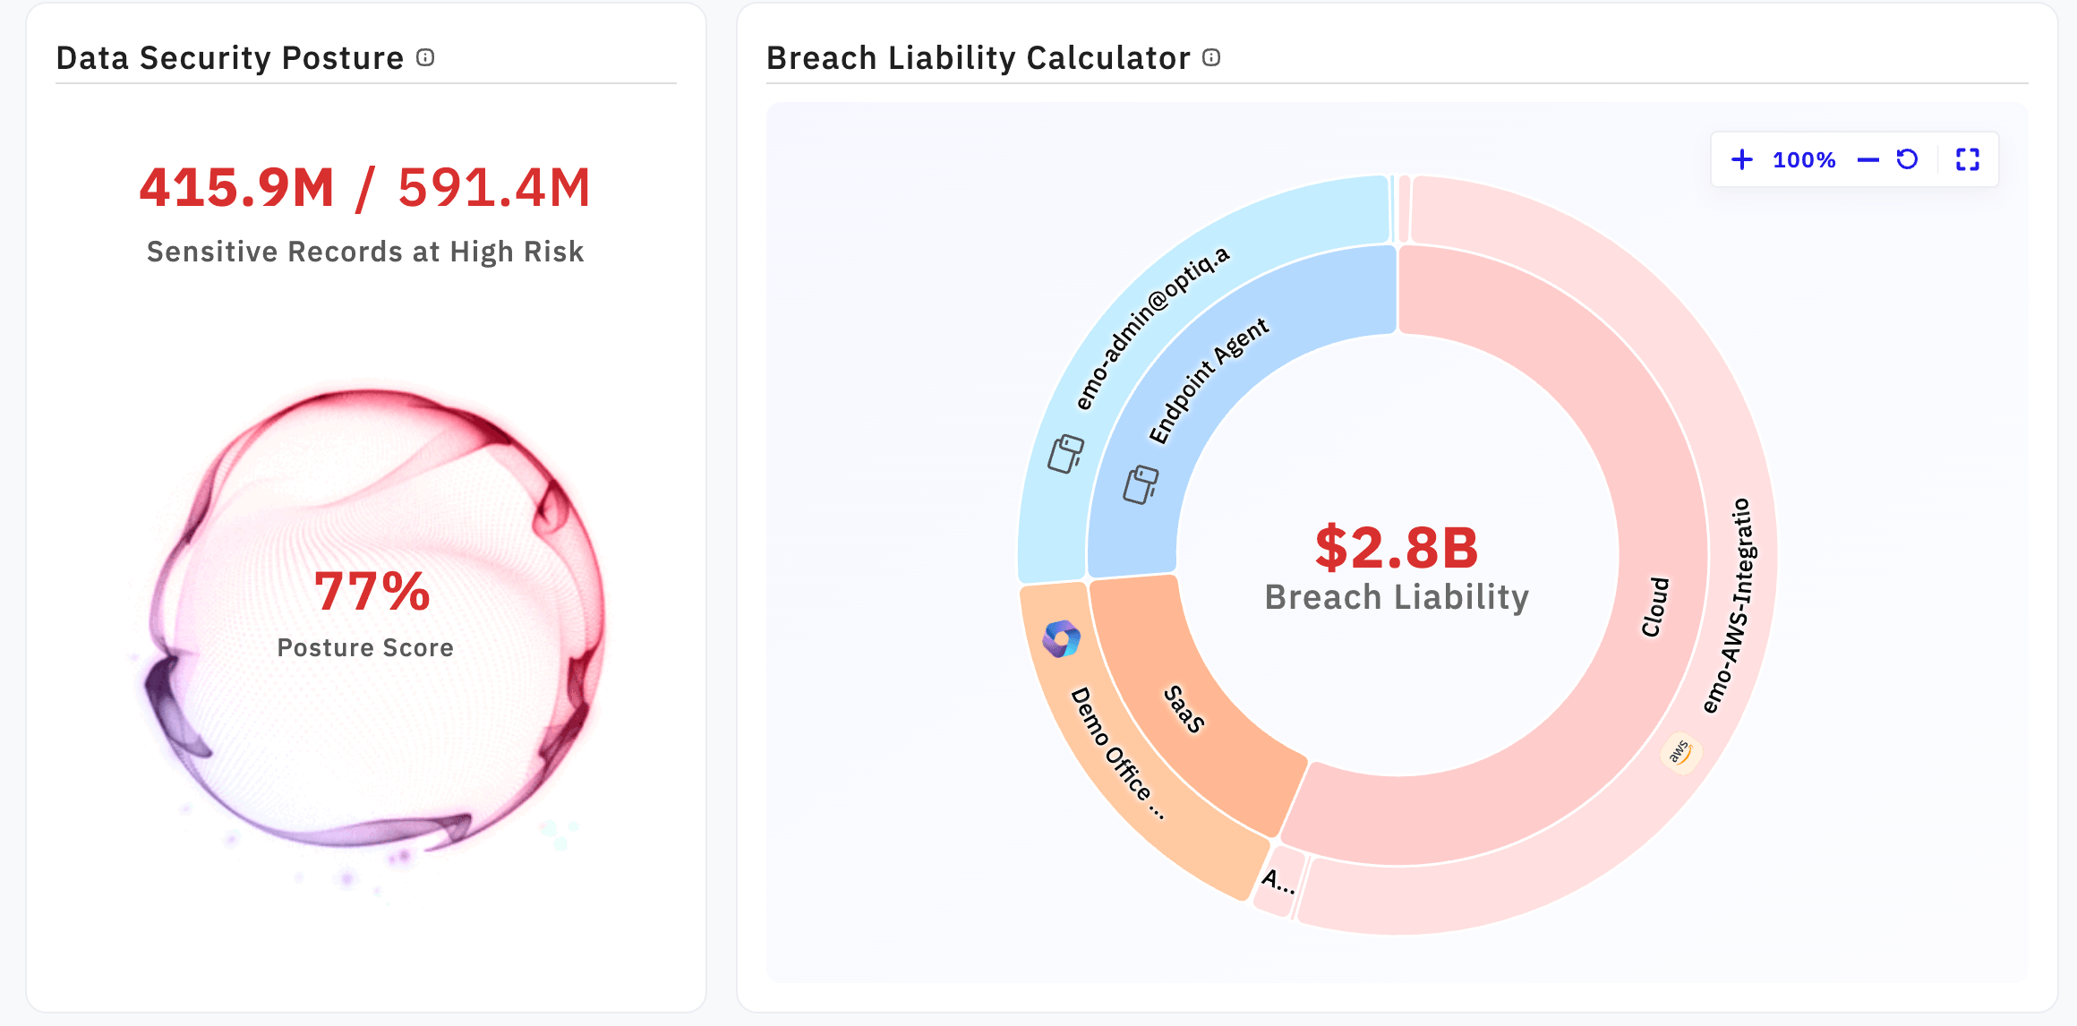Expand the chart to fullscreen
Viewport: 2077px width, 1026px height.
tap(1967, 159)
